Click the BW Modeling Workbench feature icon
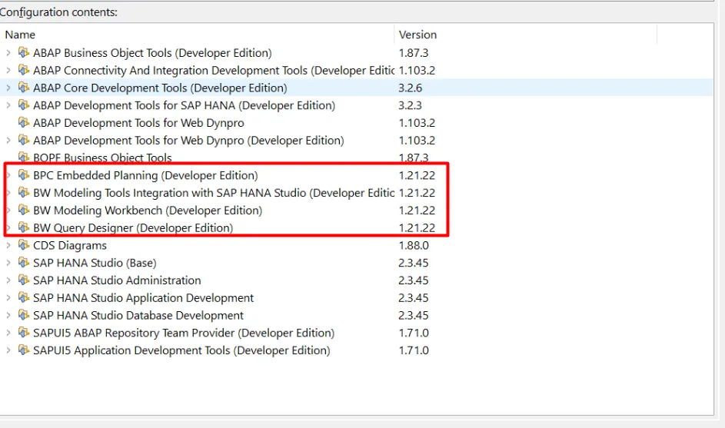The image size is (725, 428). click(x=24, y=210)
